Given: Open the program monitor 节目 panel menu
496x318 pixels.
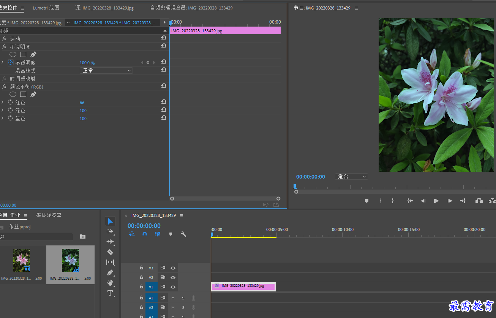Looking at the screenshot, I should coord(356,8).
